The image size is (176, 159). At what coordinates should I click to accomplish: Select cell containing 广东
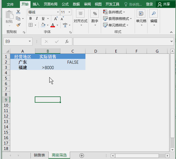[x=22, y=62]
